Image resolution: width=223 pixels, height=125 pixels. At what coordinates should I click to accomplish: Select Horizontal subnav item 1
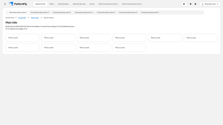point(18,12)
